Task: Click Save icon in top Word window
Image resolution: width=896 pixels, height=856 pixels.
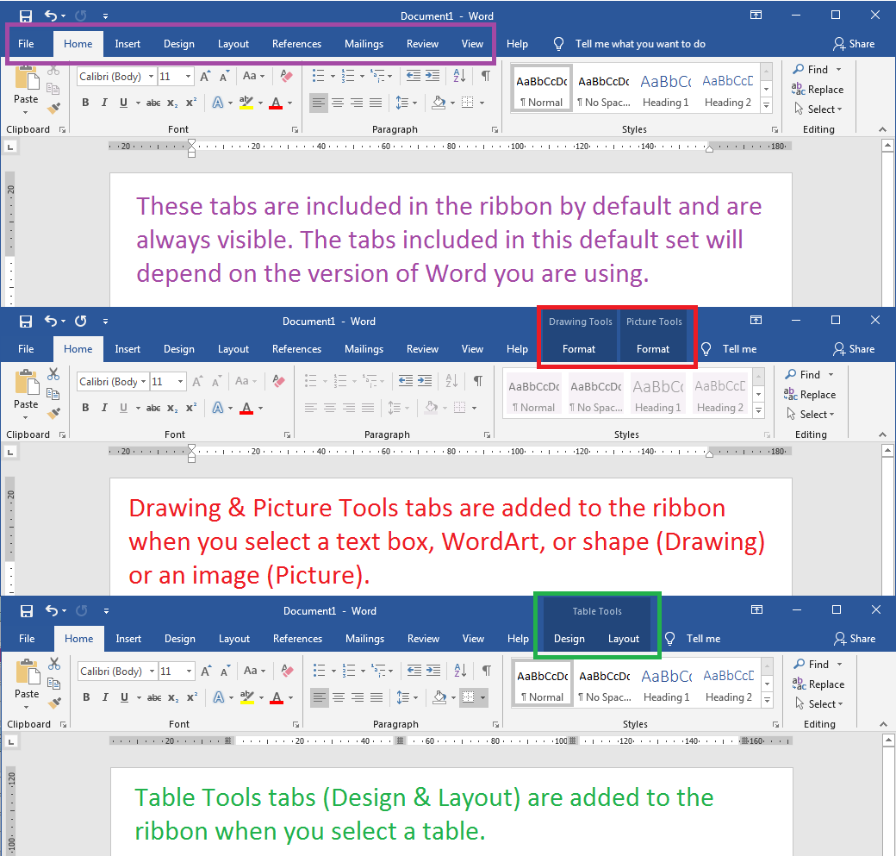Action: pos(26,16)
